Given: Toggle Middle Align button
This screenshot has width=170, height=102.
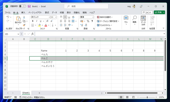Looking at the screenshot, I should pos(65,17).
